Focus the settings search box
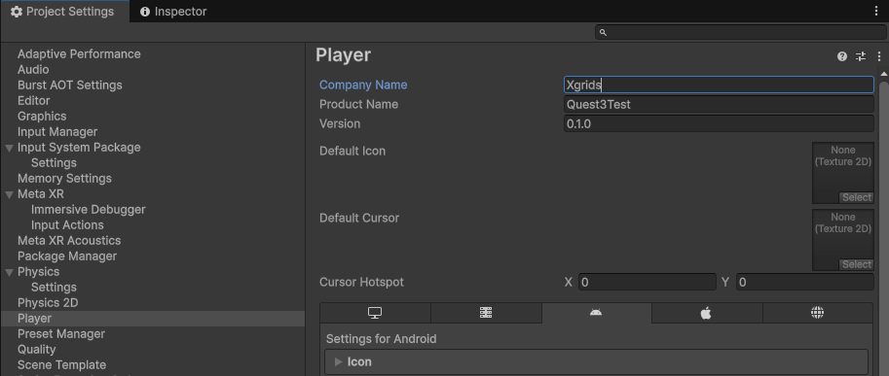Image resolution: width=889 pixels, height=376 pixels. pos(740,32)
